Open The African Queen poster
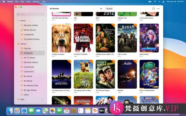This screenshot has width=186, height=116. pos(105,74)
